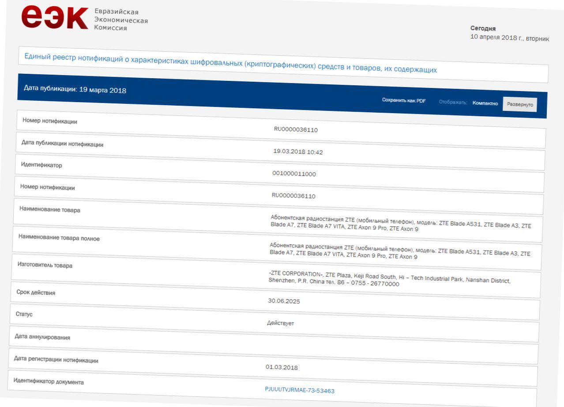Select registration date 01.03.2018
Image resolution: width=564 pixels, height=407 pixels.
[282, 367]
